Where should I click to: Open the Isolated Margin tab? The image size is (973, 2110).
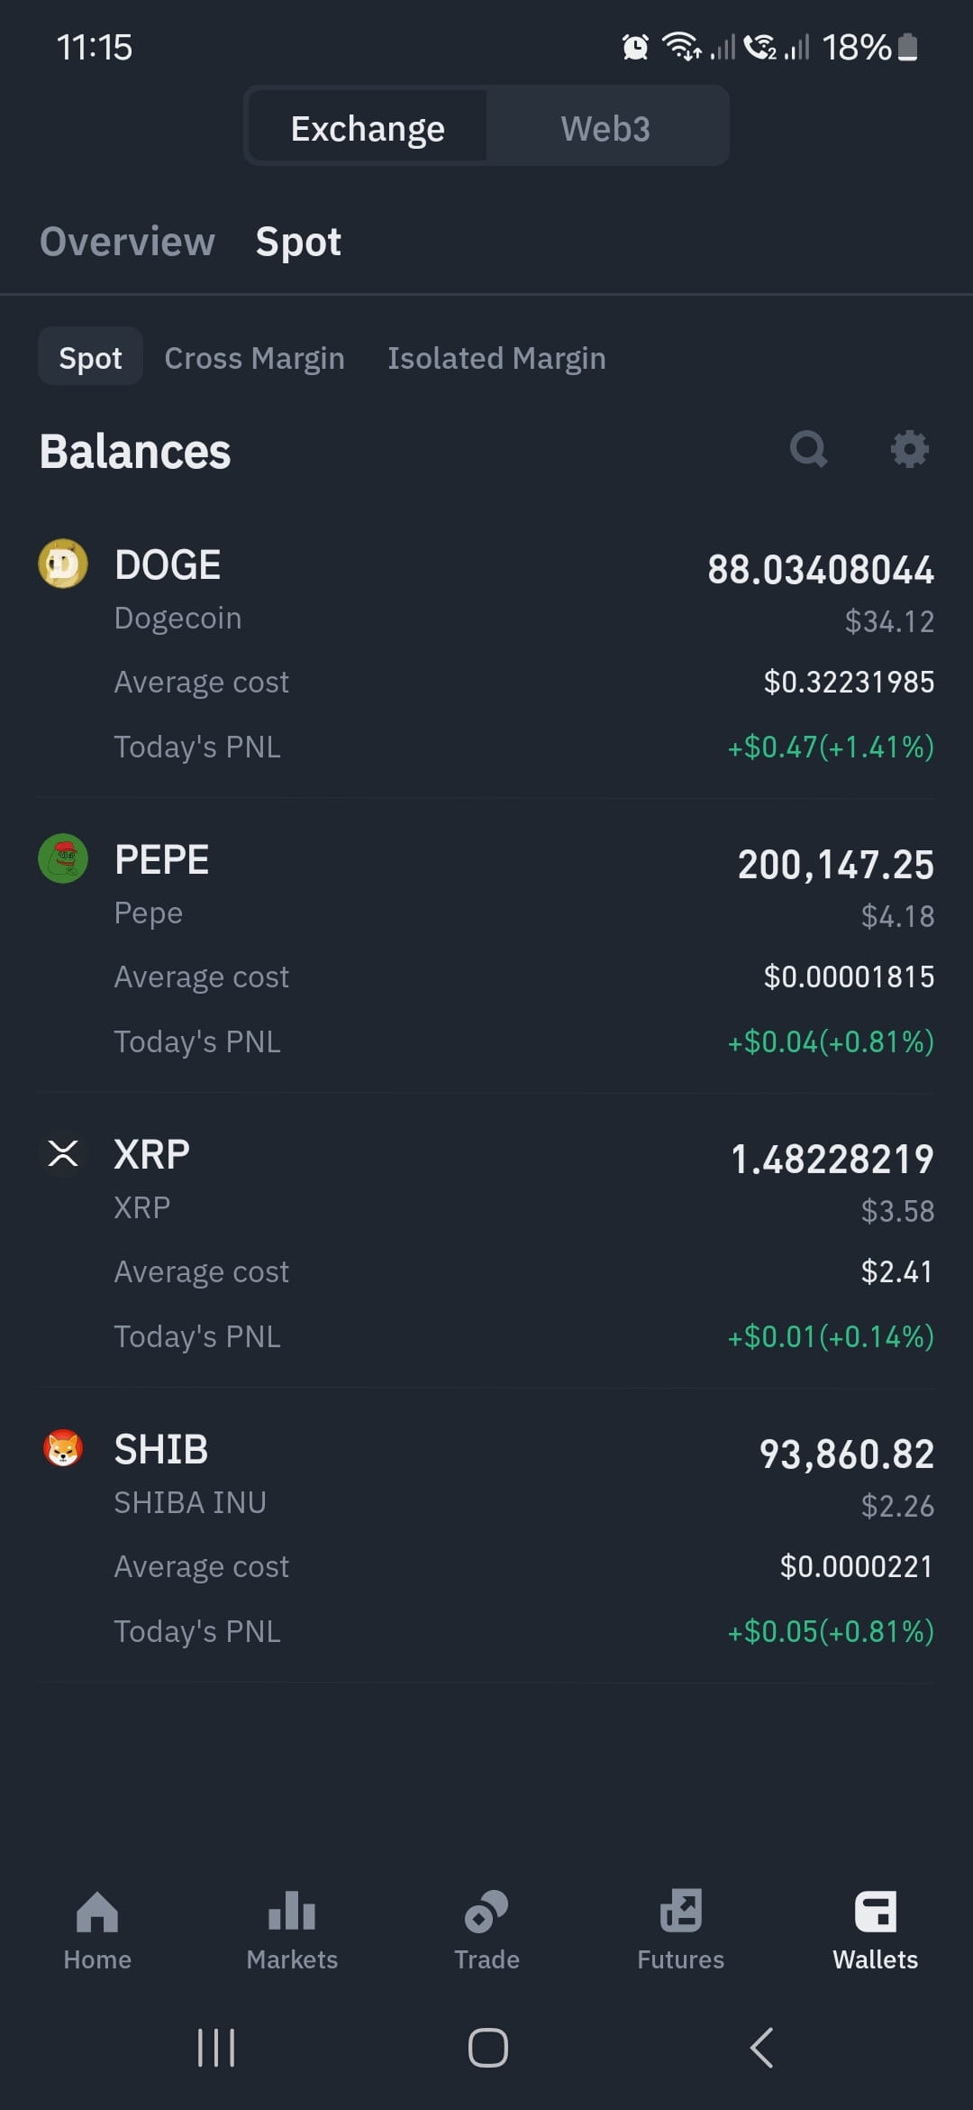496,358
